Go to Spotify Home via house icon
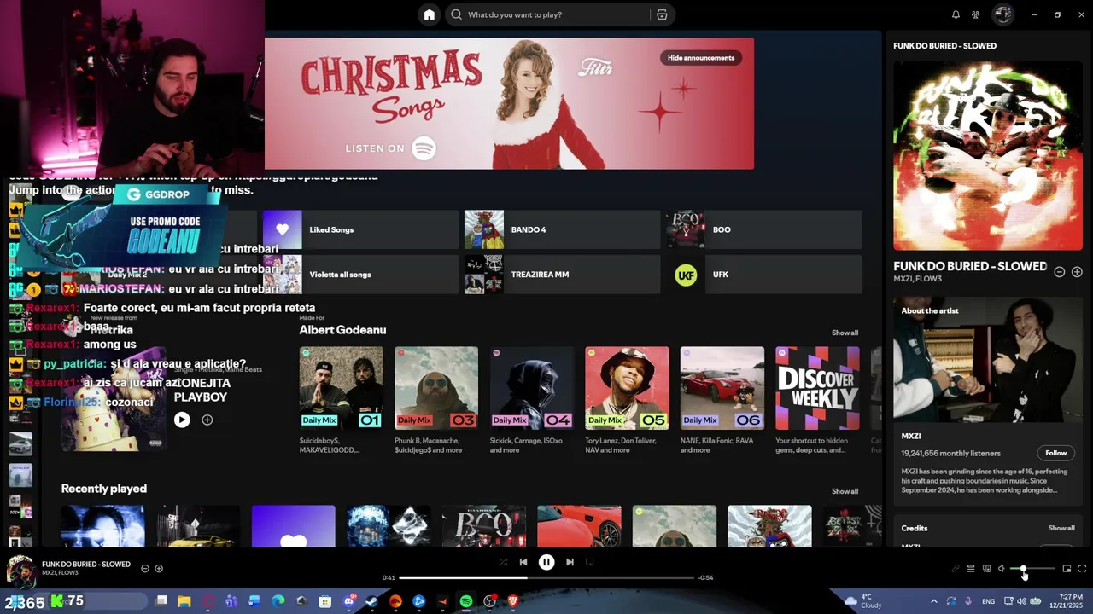 coord(429,14)
